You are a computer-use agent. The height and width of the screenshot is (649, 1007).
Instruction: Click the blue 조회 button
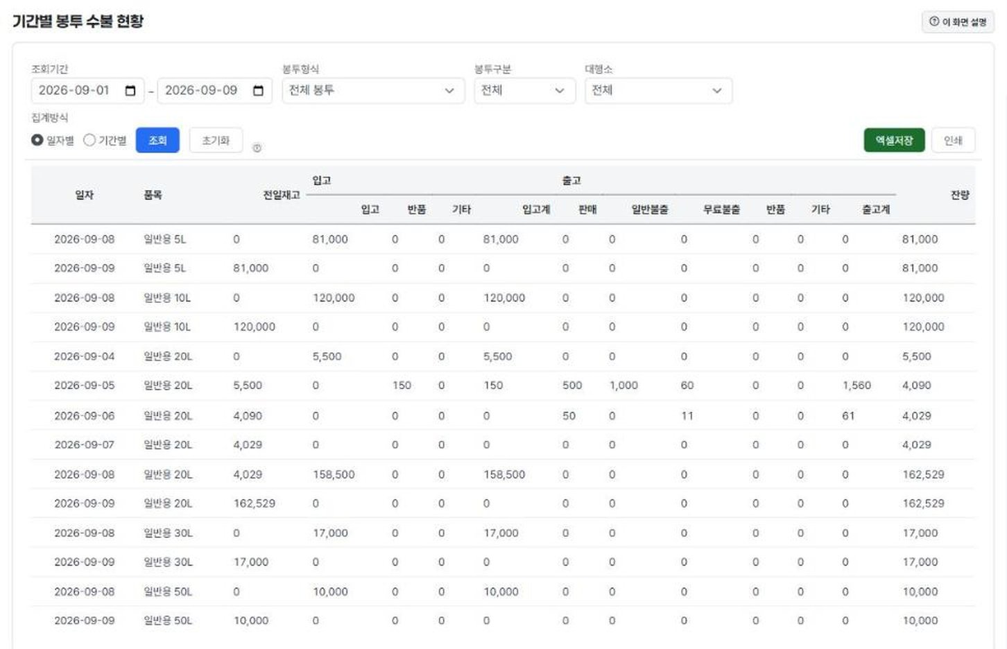(157, 140)
